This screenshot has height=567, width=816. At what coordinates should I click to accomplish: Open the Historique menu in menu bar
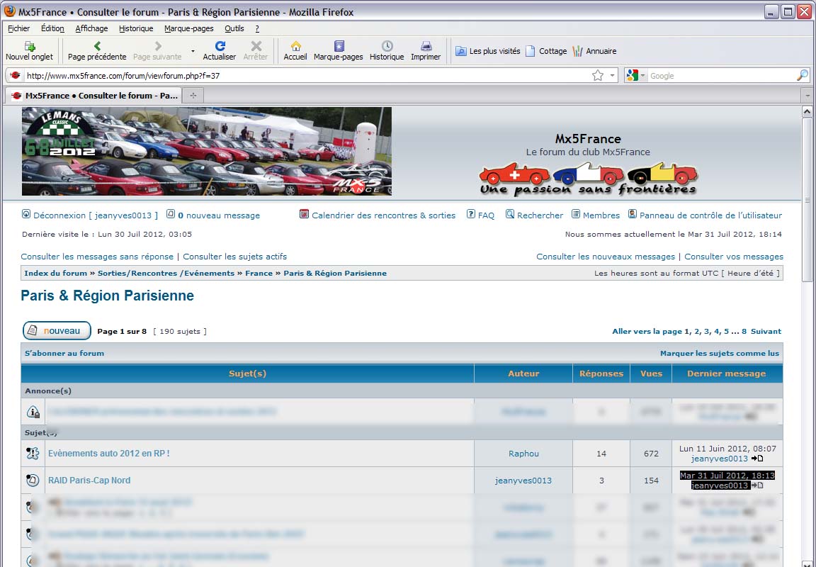[x=136, y=28]
